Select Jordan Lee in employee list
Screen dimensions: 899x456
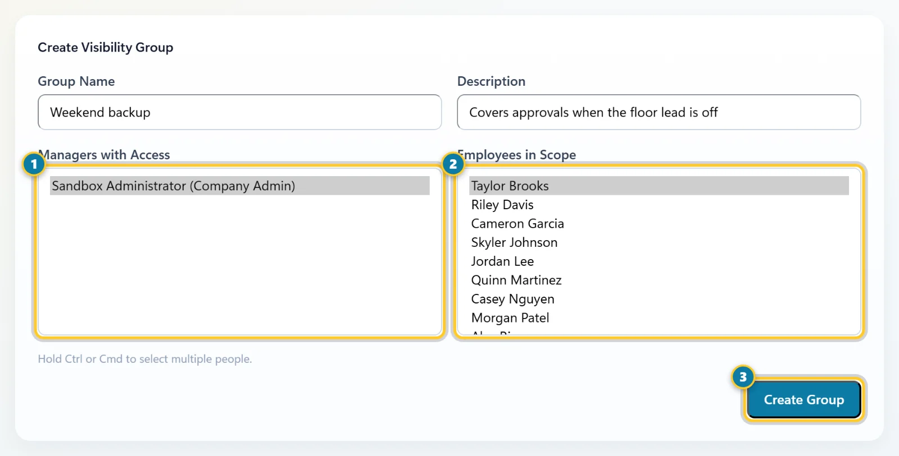tap(659, 261)
